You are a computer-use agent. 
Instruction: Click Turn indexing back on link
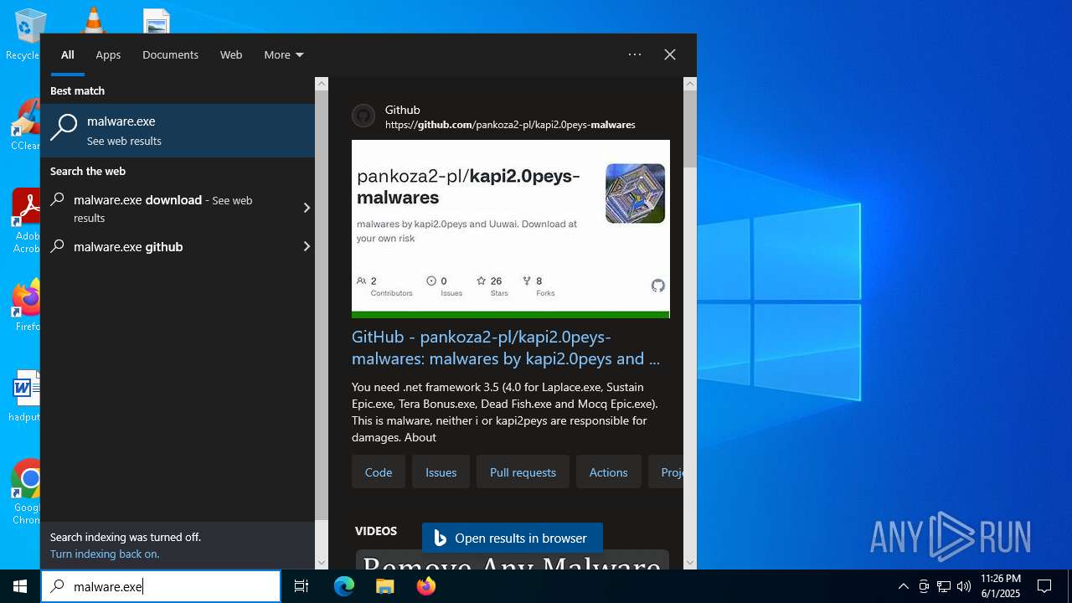point(105,554)
